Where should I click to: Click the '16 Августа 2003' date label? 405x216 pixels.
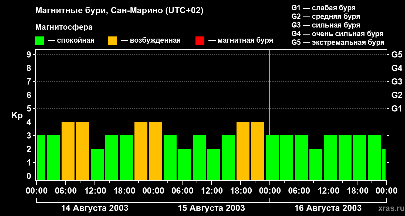click(328, 208)
